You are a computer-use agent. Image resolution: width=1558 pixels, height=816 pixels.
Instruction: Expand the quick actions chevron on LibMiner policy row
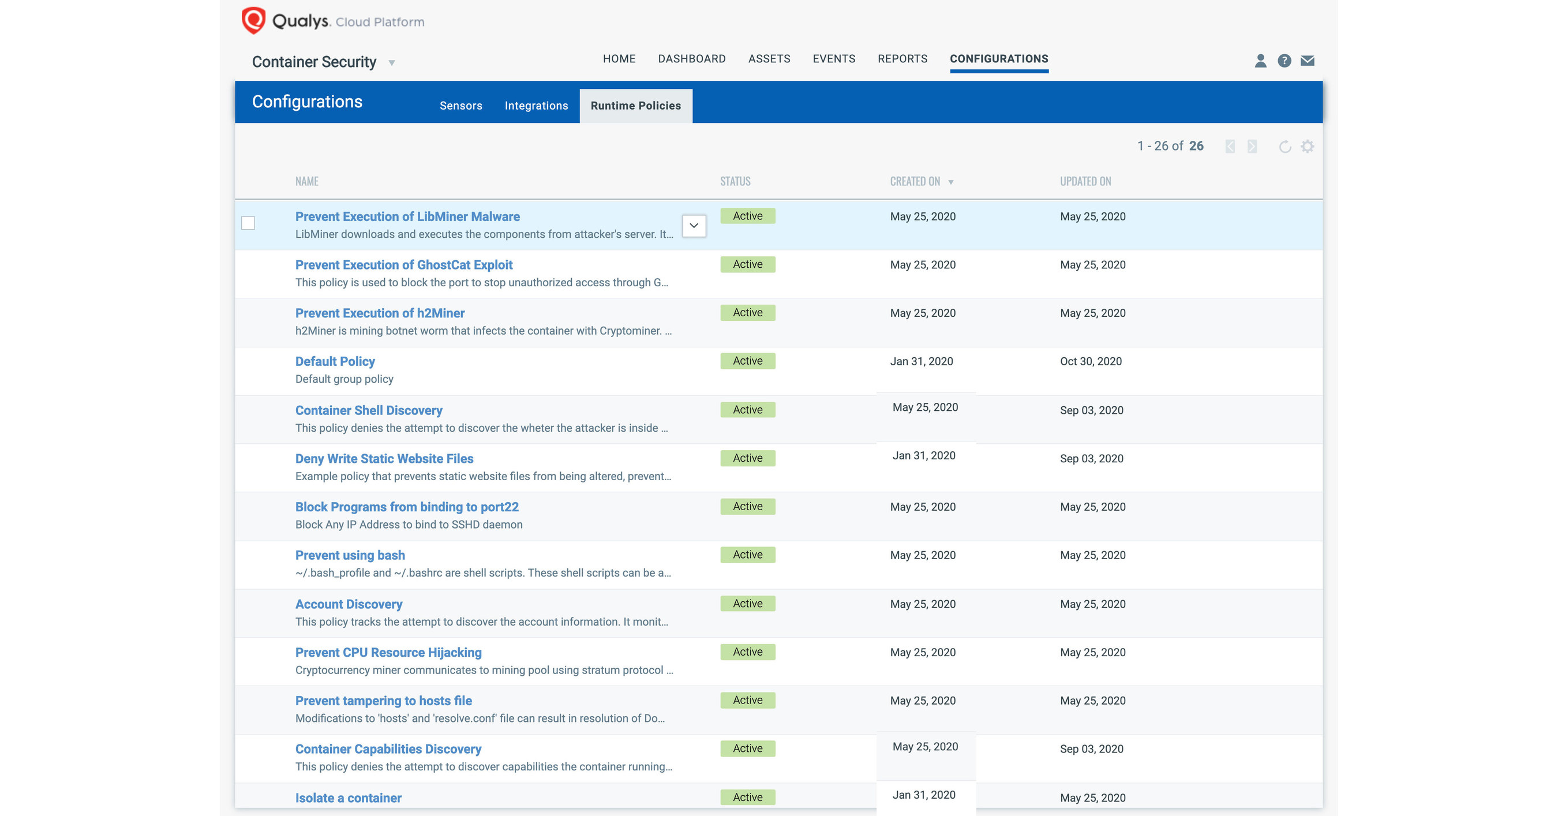click(x=694, y=226)
